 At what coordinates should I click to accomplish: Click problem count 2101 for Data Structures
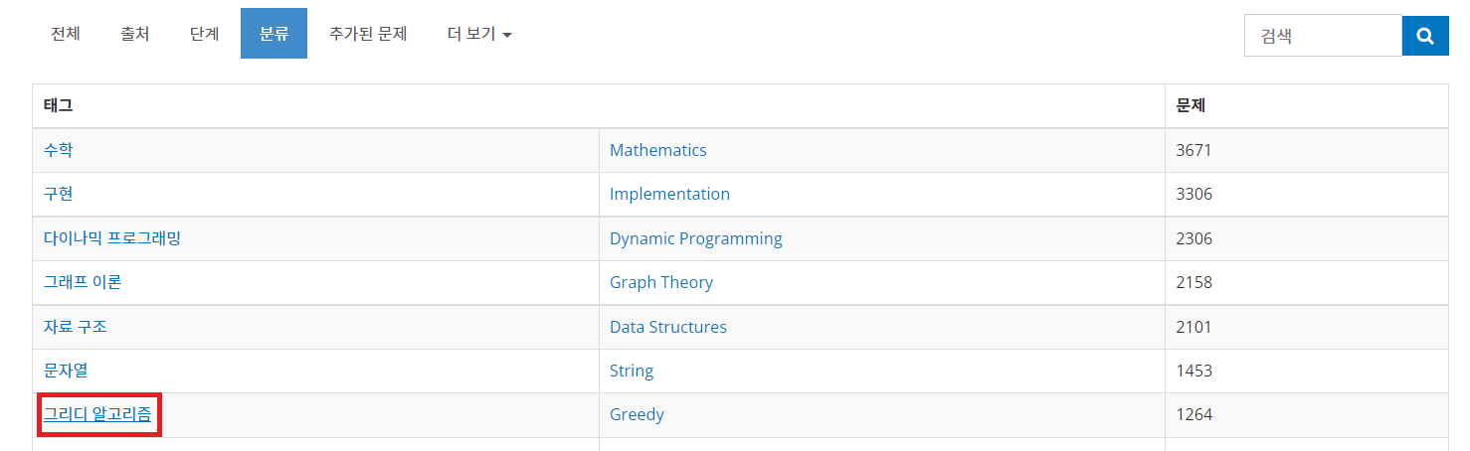pyautogui.click(x=1194, y=327)
